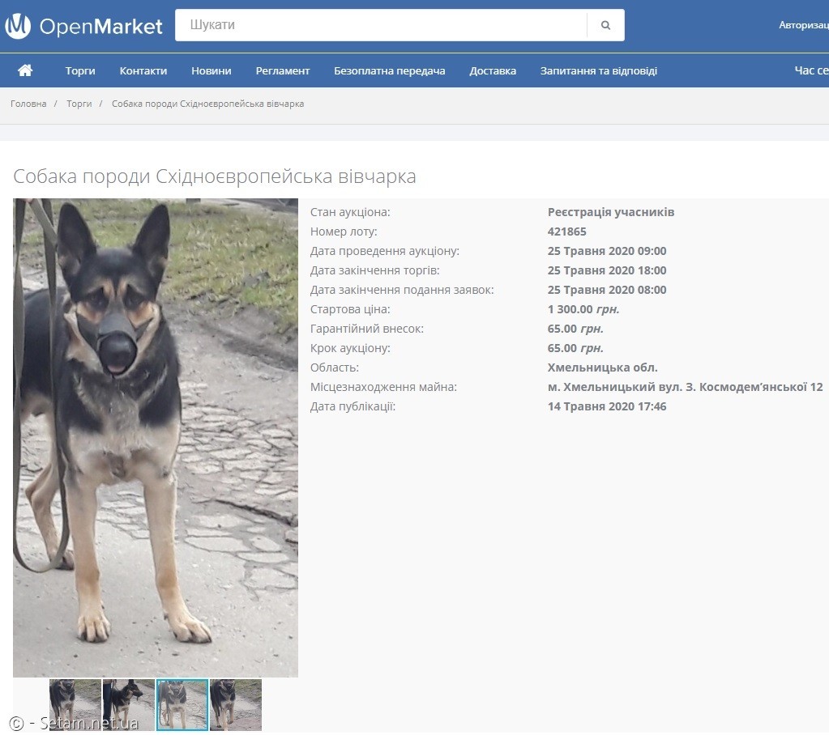Screen dimensions: 829x735
Task: Click application deadline 25 Травня 2020 08:00
Action: 607,290
